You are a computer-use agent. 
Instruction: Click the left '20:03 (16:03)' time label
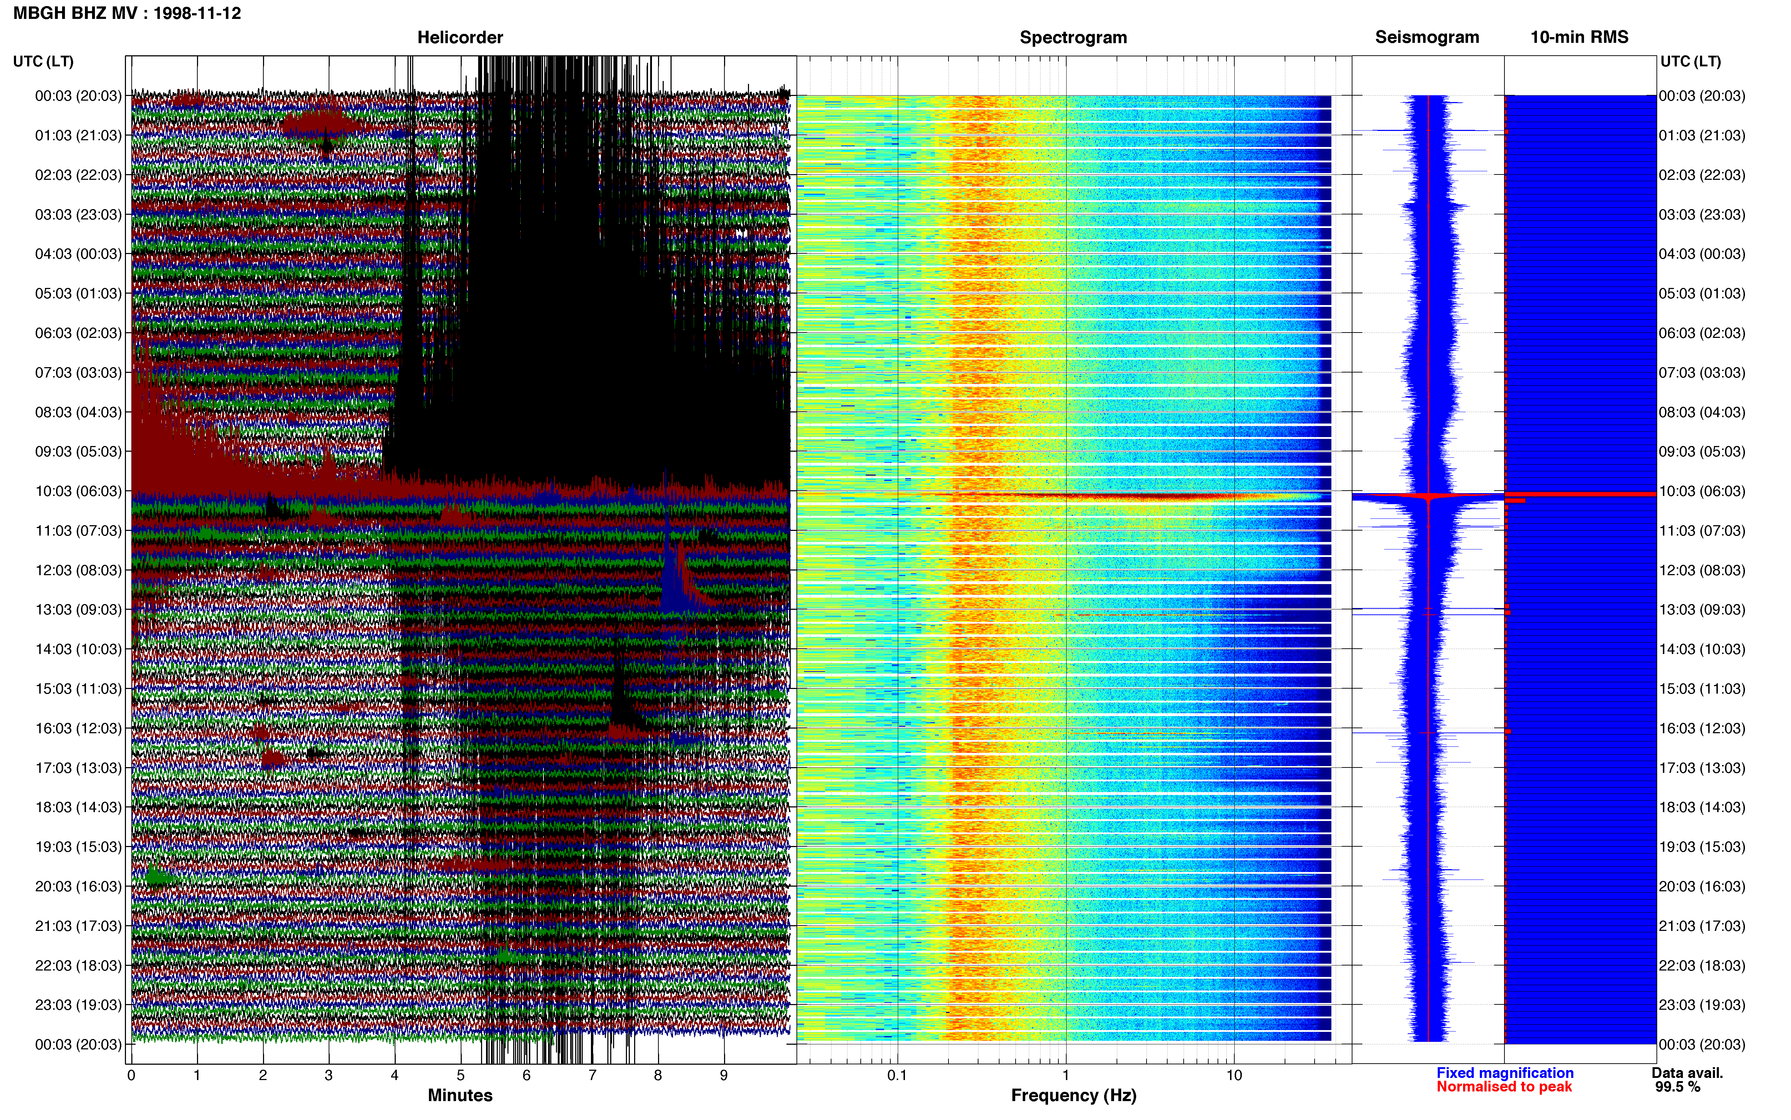pyautogui.click(x=79, y=887)
